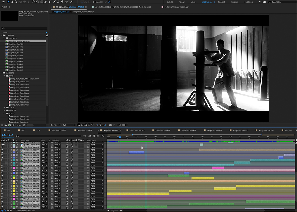Image resolution: width=297 pixels, height=212 pixels.
Task: Open the WingChun_Track01 timeline tab
Action: pyautogui.click(x=59, y=130)
